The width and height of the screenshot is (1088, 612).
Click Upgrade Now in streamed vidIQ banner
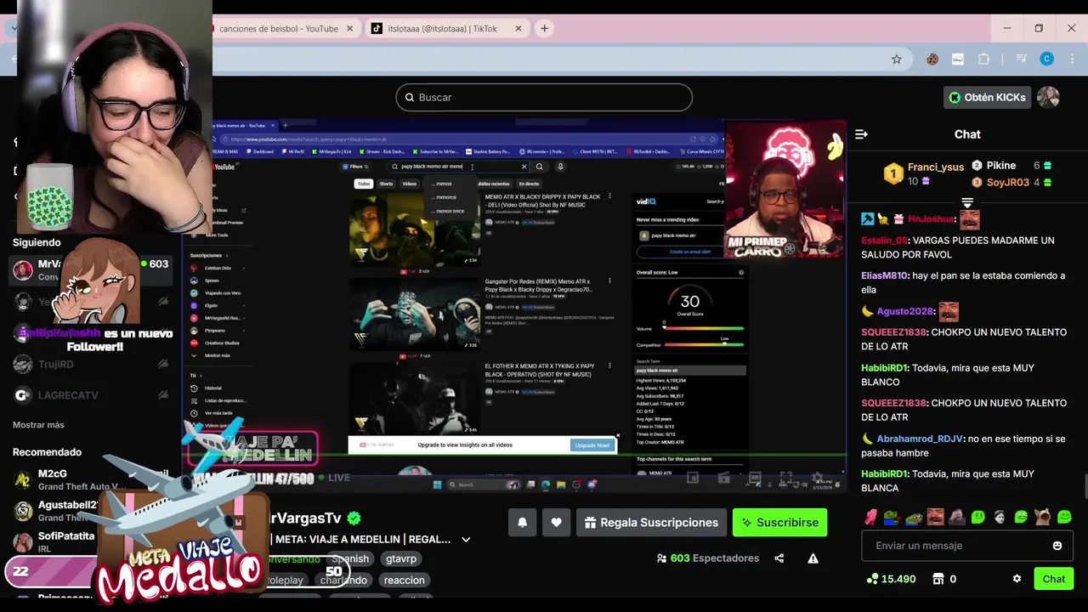[592, 445]
